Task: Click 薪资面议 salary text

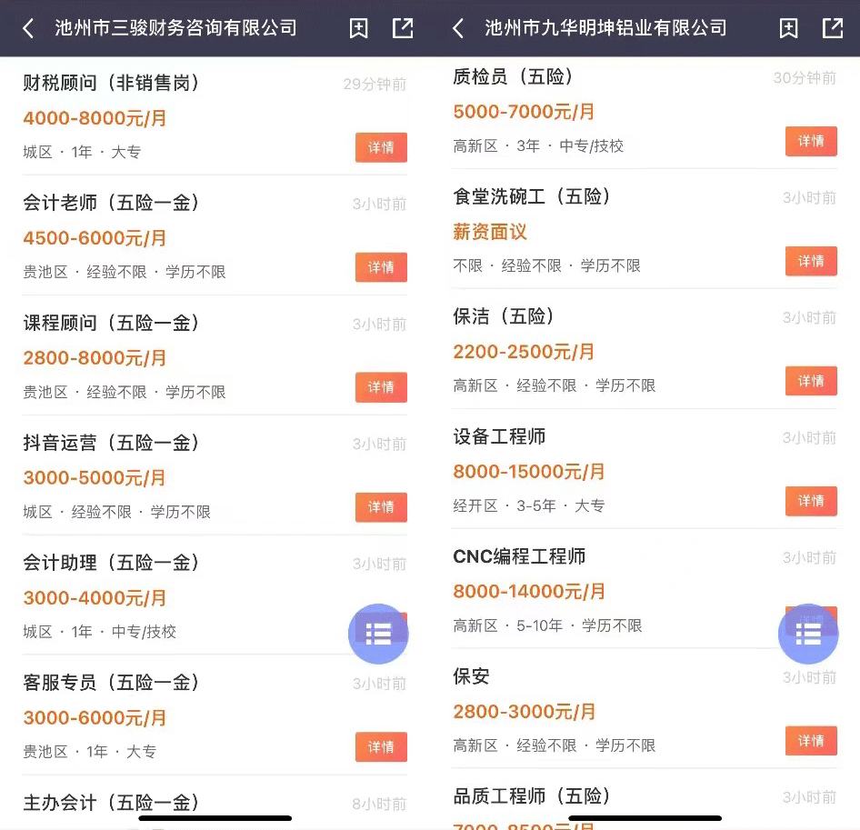Action: pos(490,232)
